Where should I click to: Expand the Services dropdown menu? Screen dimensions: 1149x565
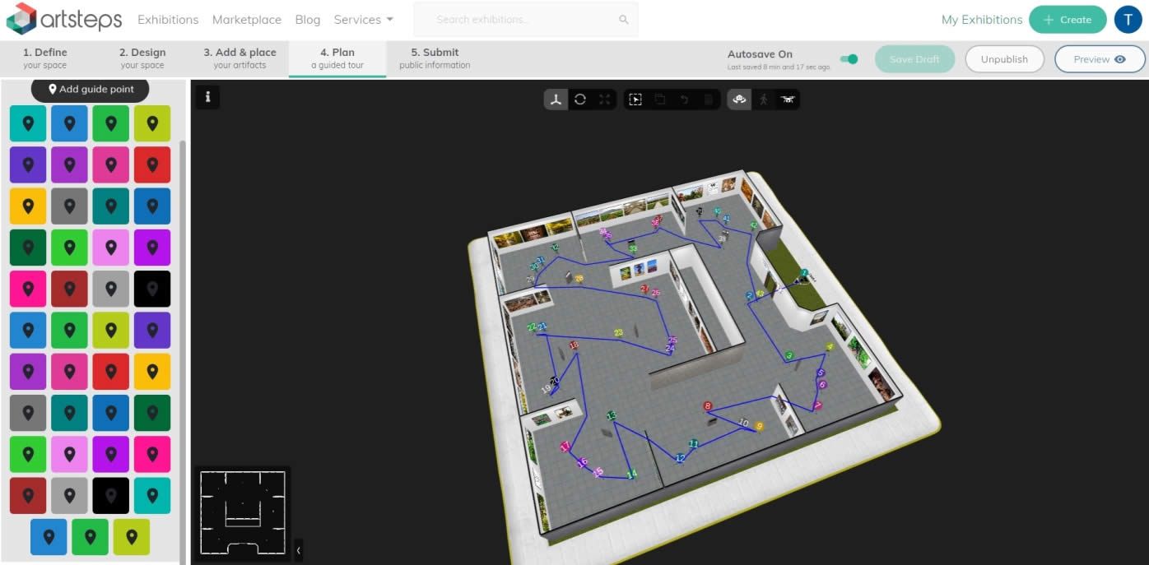(x=363, y=20)
